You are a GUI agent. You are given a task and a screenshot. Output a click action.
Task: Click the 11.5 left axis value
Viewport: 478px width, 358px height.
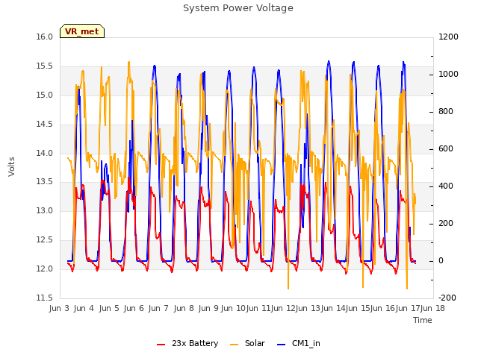click(x=44, y=298)
